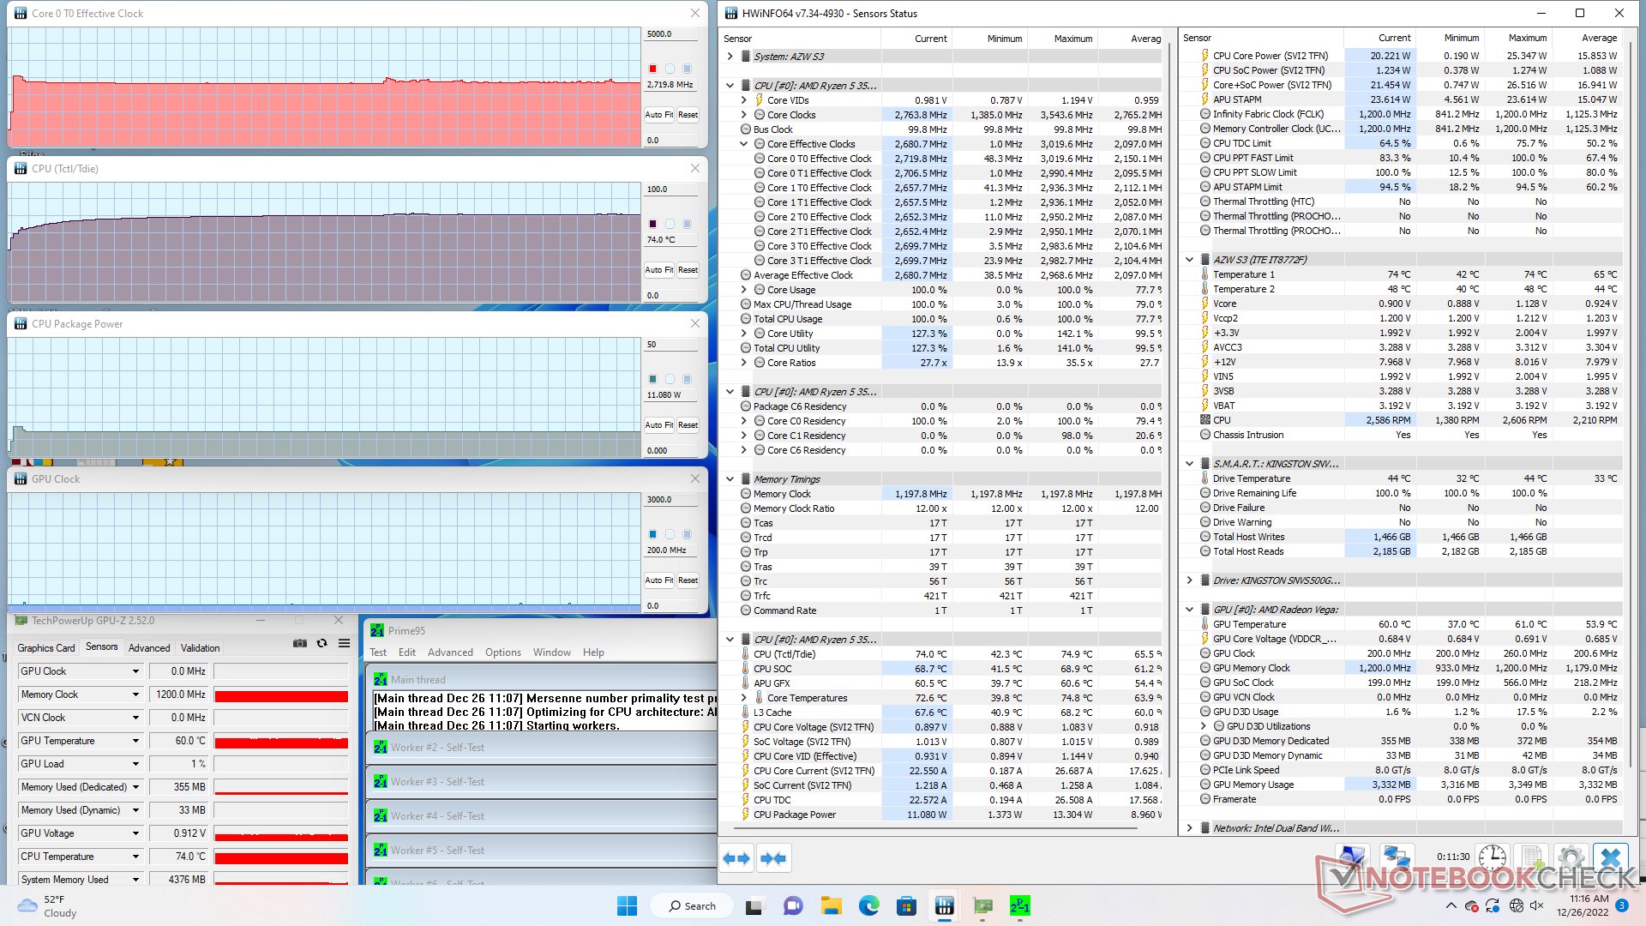Open the Windows Start menu
The width and height of the screenshot is (1646, 926).
[627, 906]
